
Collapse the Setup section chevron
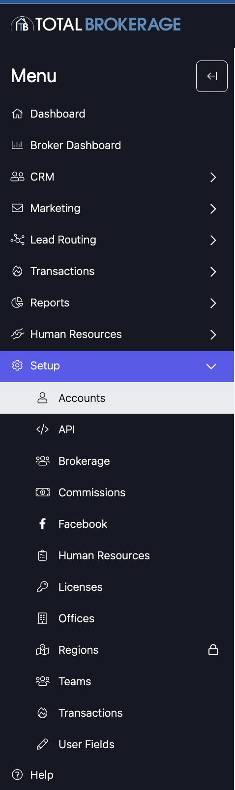pyautogui.click(x=211, y=366)
